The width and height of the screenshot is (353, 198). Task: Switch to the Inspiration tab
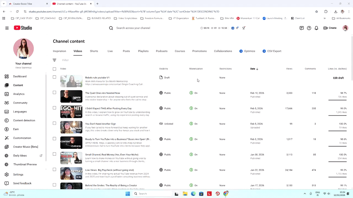tap(59, 51)
